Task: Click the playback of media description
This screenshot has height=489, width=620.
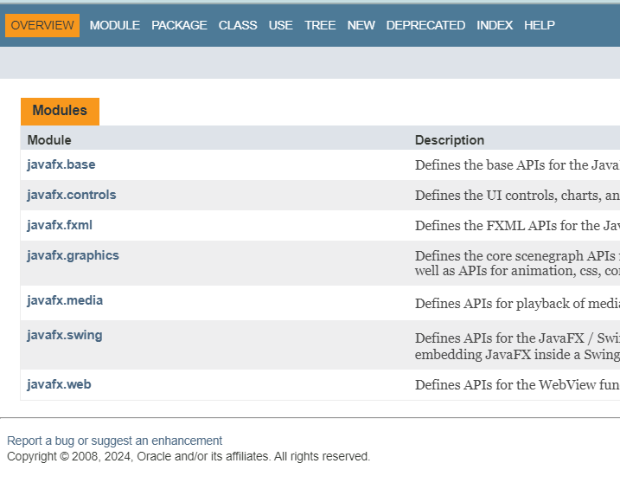Action: tap(517, 304)
